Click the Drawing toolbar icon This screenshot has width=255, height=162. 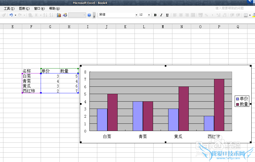[65, 15]
